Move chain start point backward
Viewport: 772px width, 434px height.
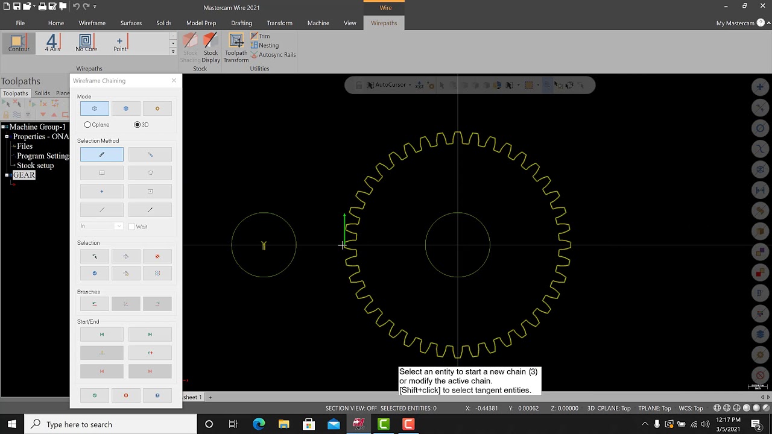pyautogui.click(x=102, y=335)
